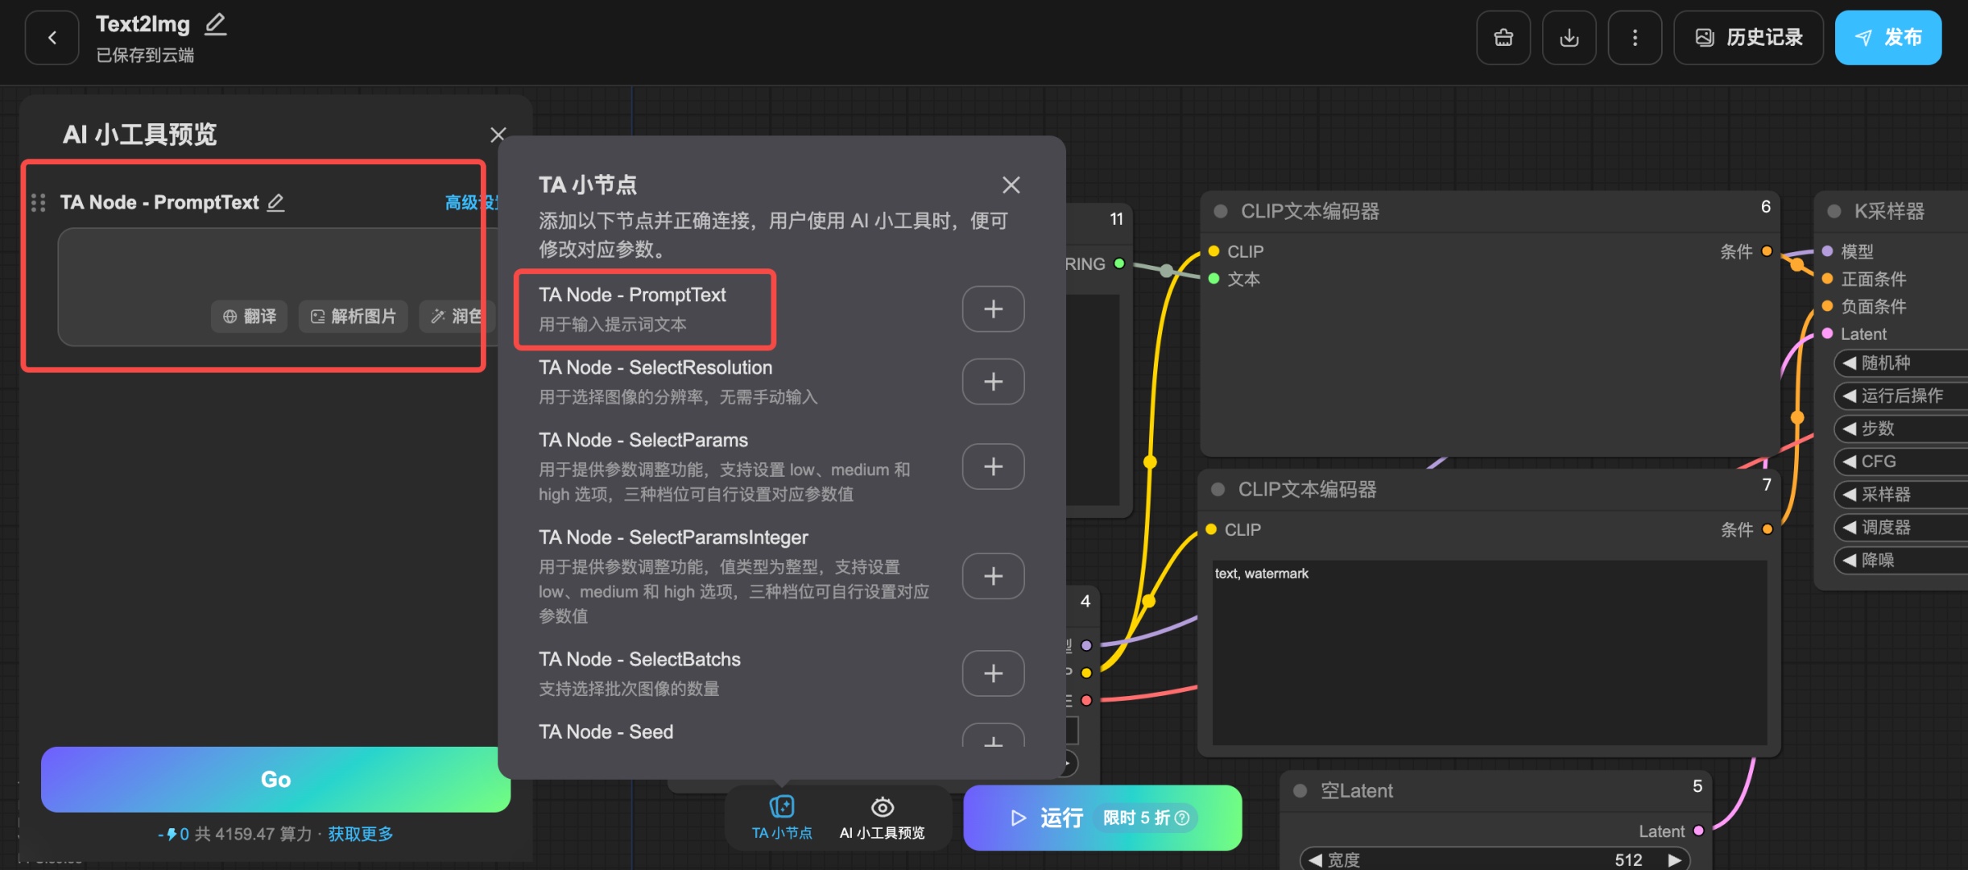Click the translate (翻译) button
This screenshot has height=870, width=1968.
click(250, 317)
